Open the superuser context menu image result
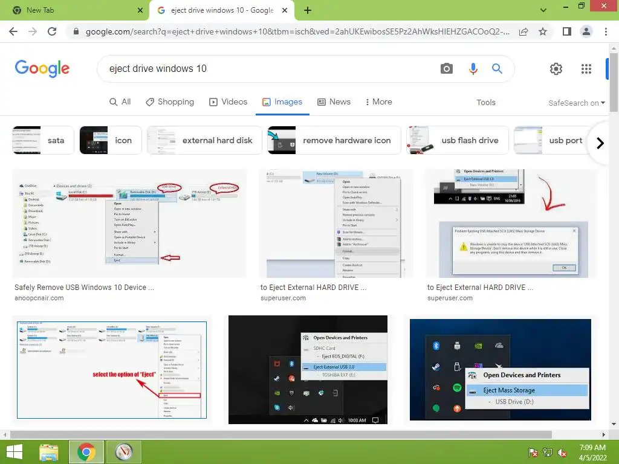Screen dimensions: 619x464 tap(336, 224)
